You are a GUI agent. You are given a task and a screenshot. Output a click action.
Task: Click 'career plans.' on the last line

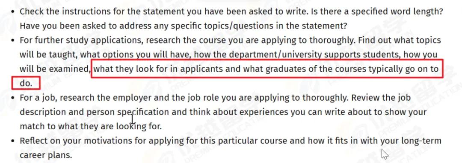(x=46, y=155)
